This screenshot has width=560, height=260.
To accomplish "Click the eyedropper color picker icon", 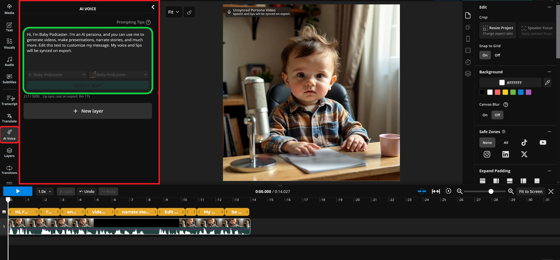I will 547,83.
